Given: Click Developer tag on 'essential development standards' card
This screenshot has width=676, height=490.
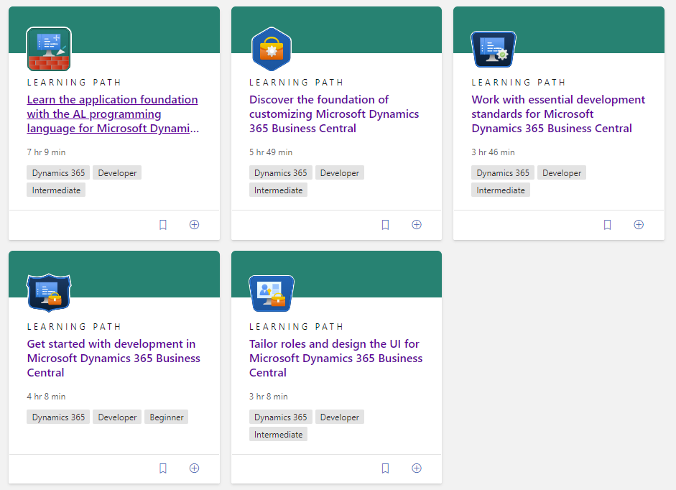Looking at the screenshot, I should pos(562,173).
